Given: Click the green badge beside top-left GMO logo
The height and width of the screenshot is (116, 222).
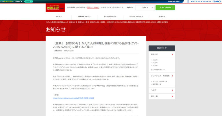Looking at the screenshot, I should (28, 1).
